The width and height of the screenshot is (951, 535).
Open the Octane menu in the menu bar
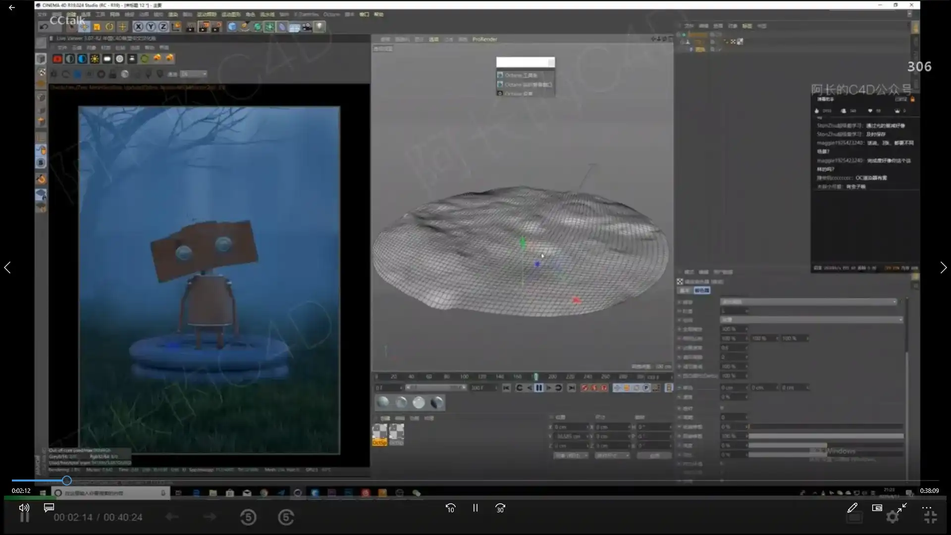[x=331, y=14]
